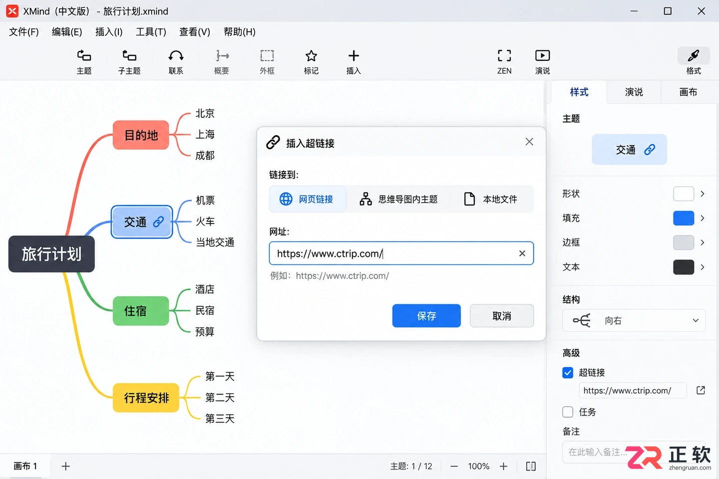This screenshot has height=479, width=719.
Task: Select 网页链接 link type
Action: pyautogui.click(x=307, y=199)
